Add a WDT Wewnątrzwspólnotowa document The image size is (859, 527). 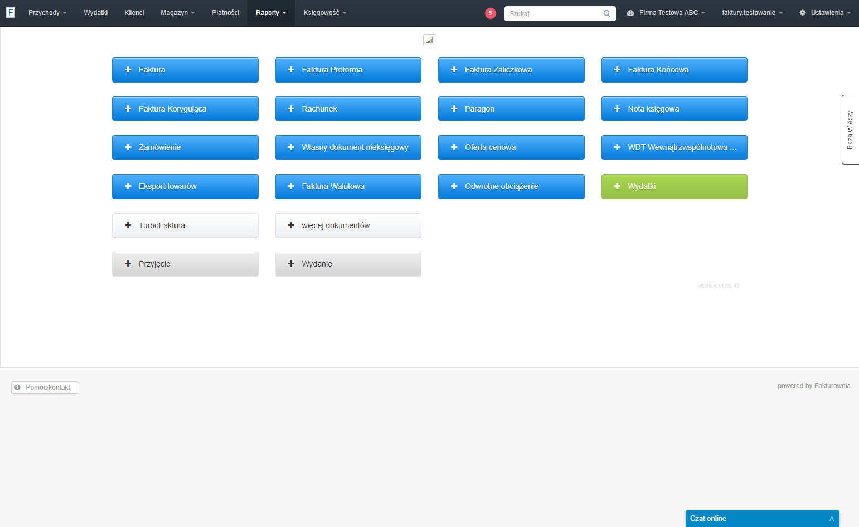pyautogui.click(x=674, y=147)
